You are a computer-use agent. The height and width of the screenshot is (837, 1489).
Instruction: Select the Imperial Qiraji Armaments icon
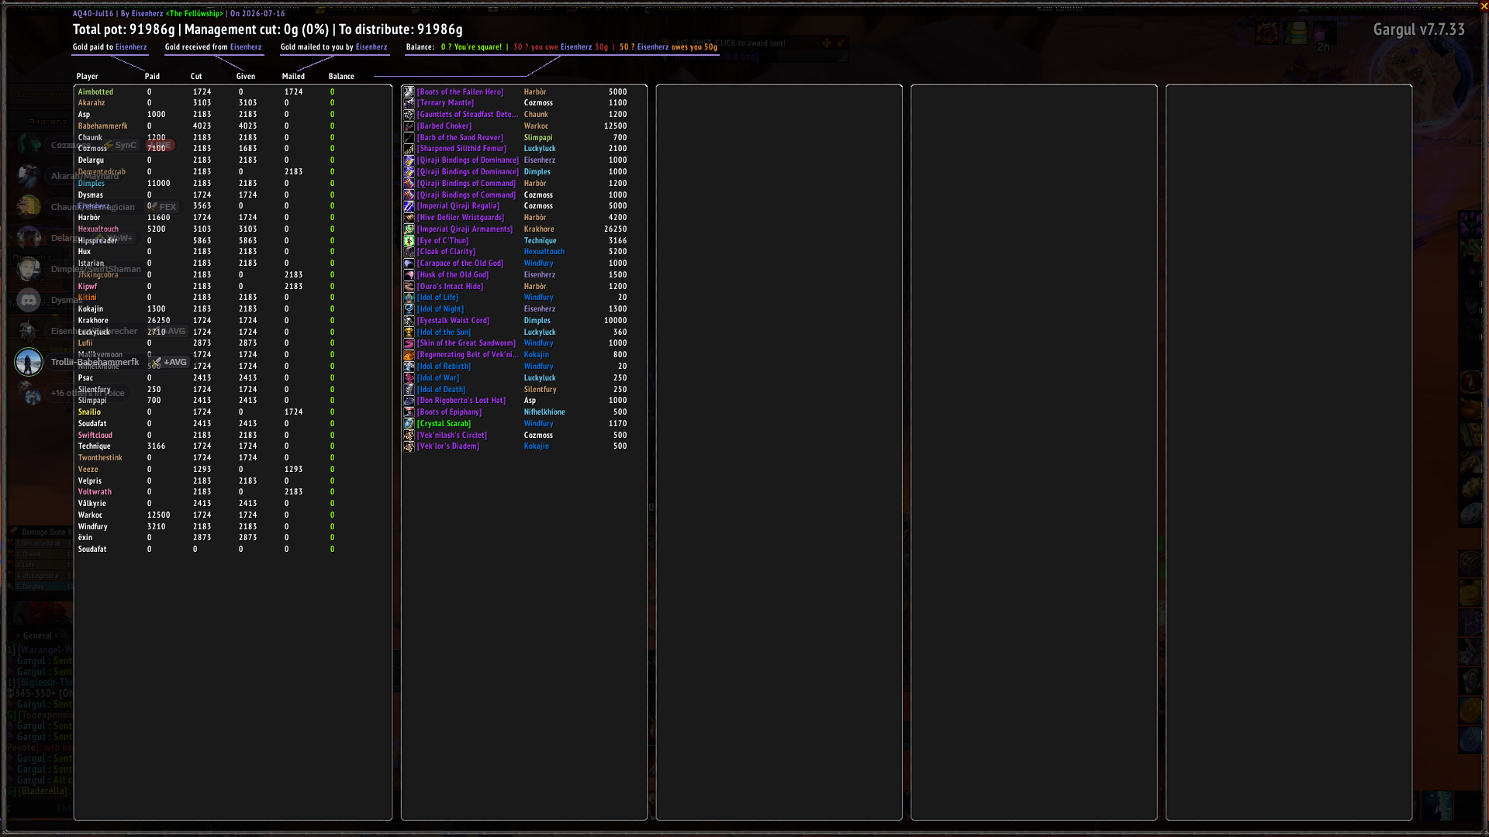pos(409,229)
